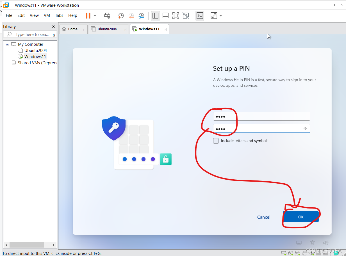This screenshot has height=256, width=346.
Task: Toggle the library sidebar view icon
Action: click(155, 15)
